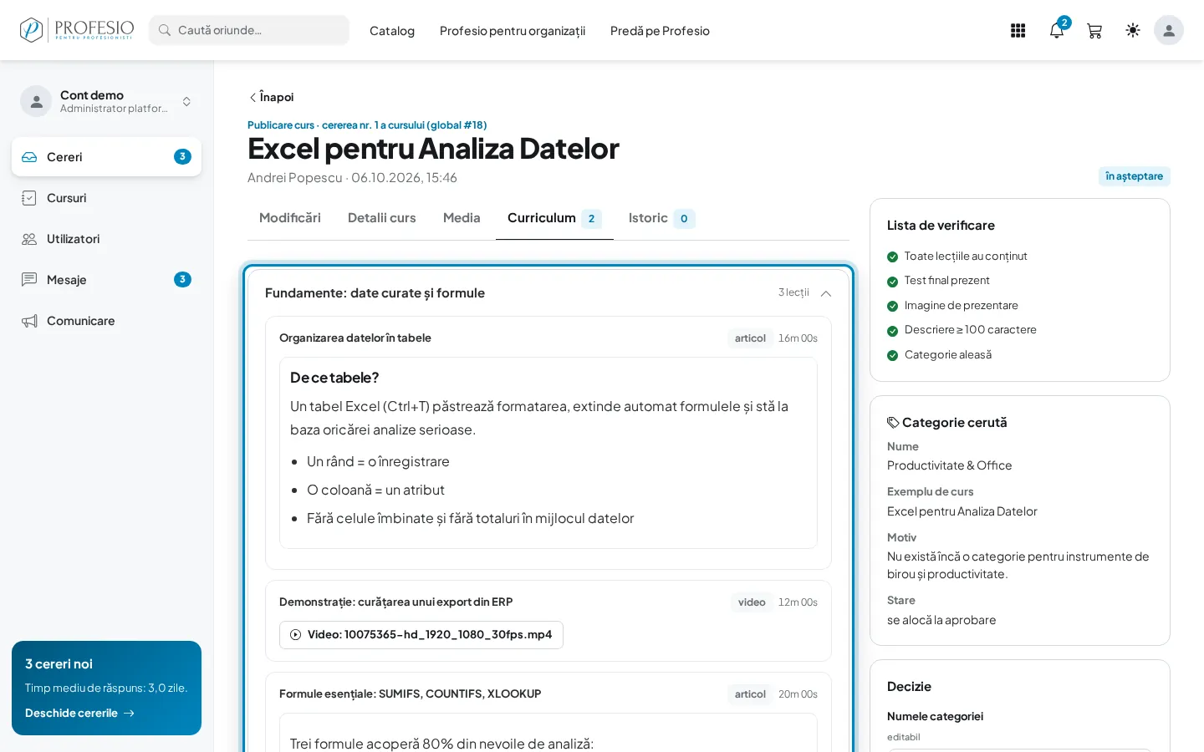The width and height of the screenshot is (1204, 752).
Task: Open the Istoric tab
Action: pyautogui.click(x=661, y=218)
